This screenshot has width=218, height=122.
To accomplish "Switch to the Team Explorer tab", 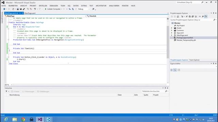I will (x=194, y=60).
